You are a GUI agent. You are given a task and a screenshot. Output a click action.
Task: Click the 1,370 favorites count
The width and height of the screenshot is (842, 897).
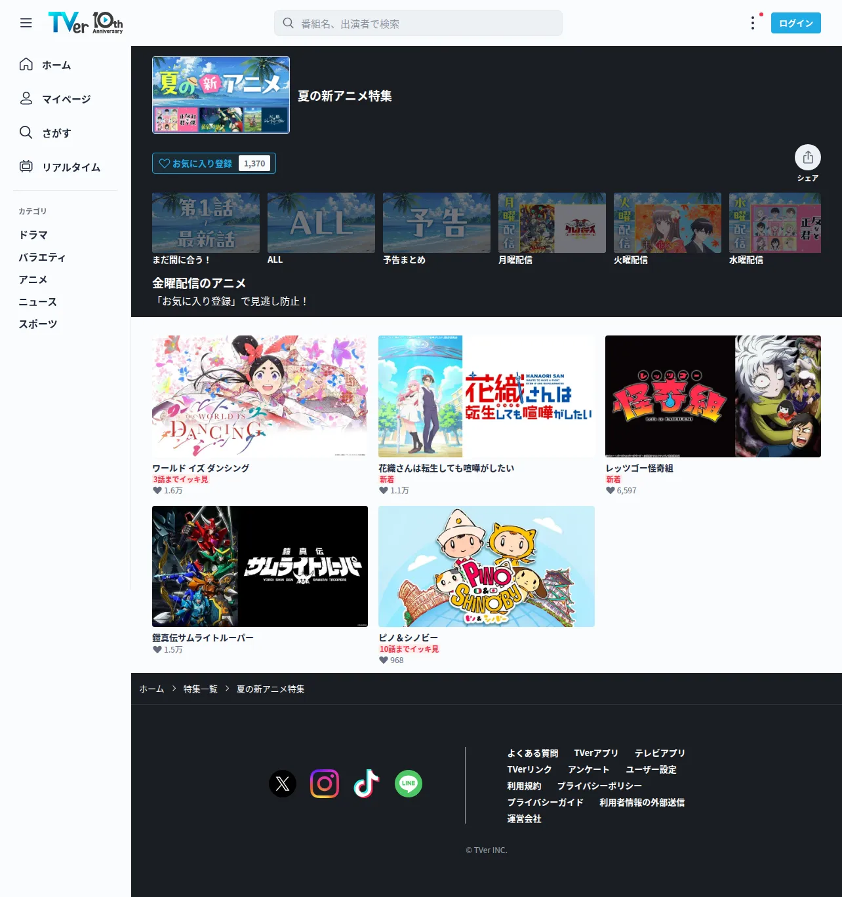[254, 164]
